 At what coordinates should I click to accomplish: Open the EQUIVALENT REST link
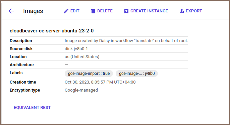tap(32, 108)
